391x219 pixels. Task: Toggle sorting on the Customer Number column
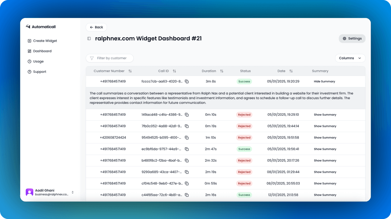(130, 71)
